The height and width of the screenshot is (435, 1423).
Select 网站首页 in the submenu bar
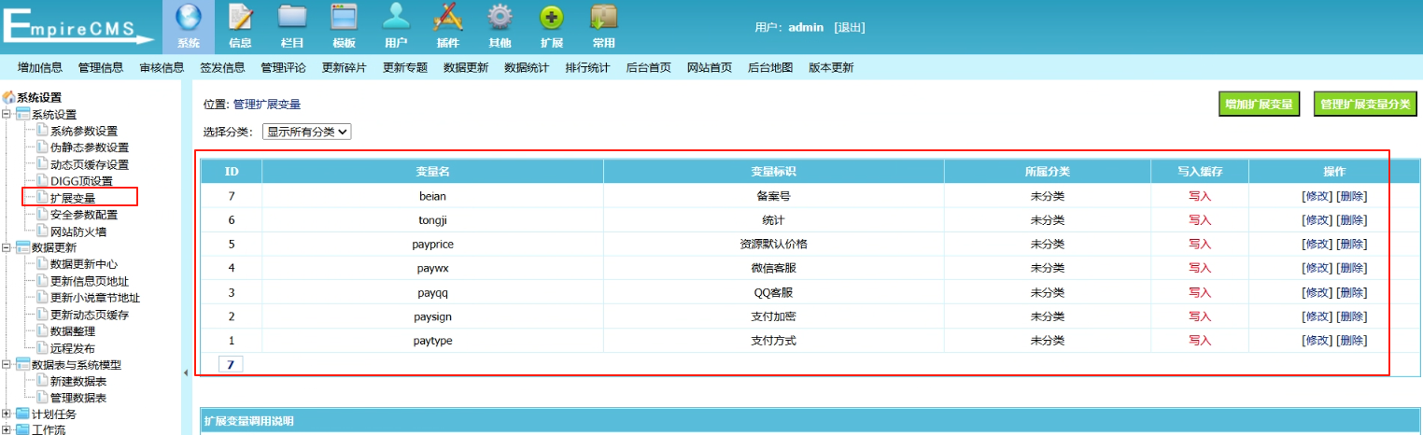point(710,67)
